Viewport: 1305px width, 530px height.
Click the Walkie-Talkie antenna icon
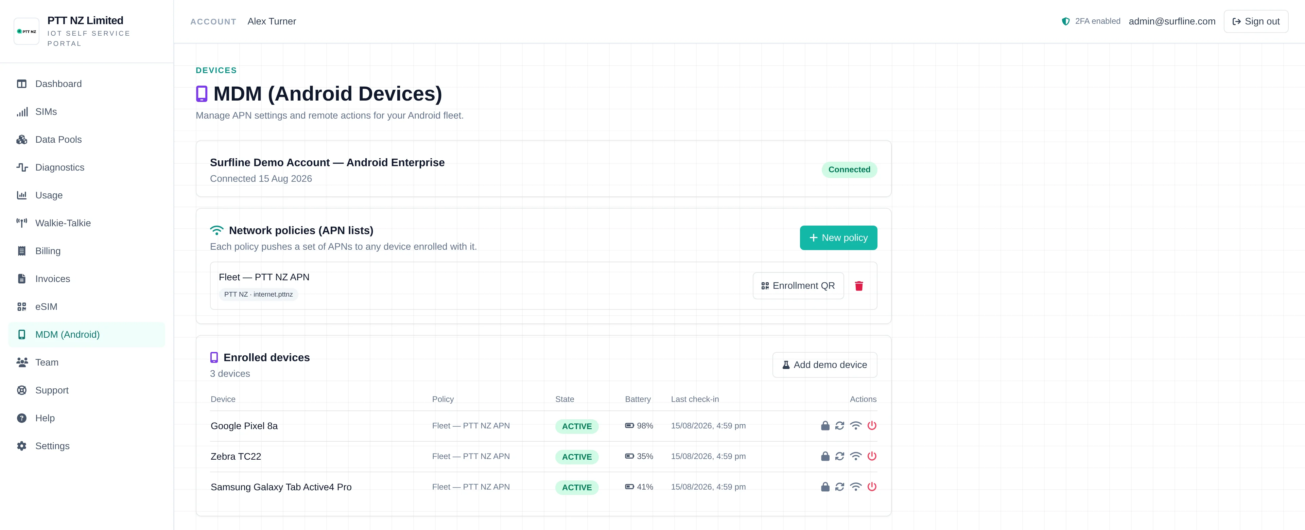click(x=22, y=223)
